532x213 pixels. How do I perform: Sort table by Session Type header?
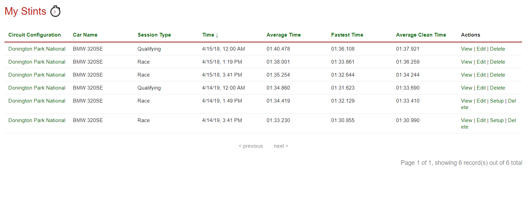pyautogui.click(x=154, y=35)
